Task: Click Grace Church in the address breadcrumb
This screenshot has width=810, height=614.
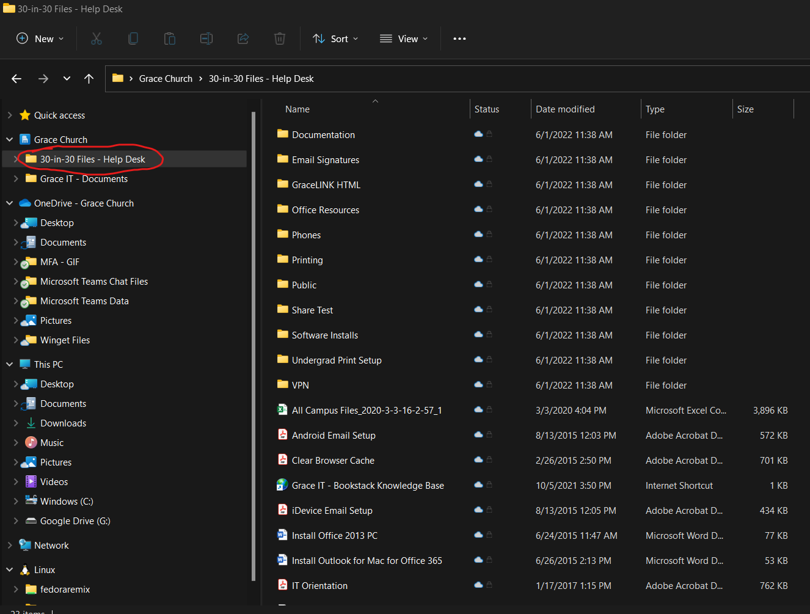Action: tap(166, 79)
